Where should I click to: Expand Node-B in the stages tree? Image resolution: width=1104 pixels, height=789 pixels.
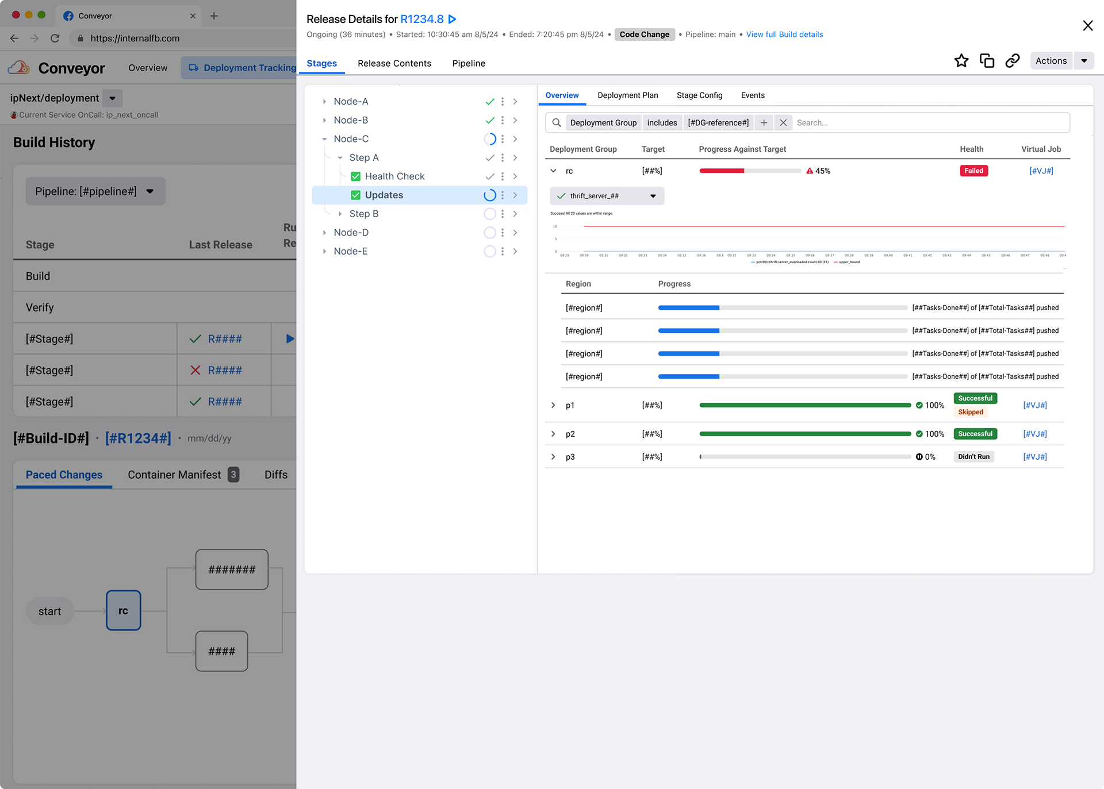(x=324, y=120)
